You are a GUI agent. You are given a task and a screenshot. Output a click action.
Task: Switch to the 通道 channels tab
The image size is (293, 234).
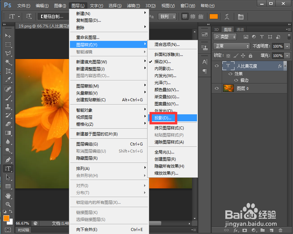click(x=240, y=30)
